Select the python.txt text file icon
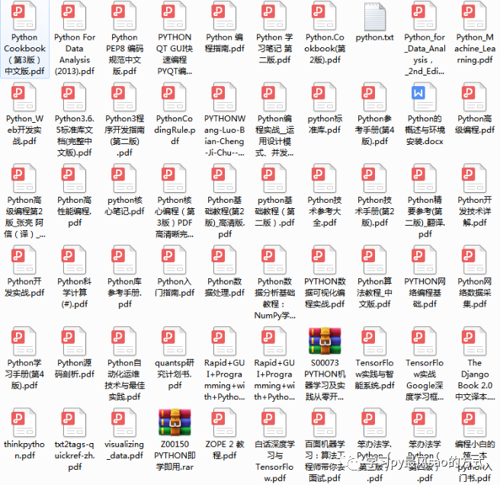Viewport: 500px width, 485px height. [x=375, y=16]
